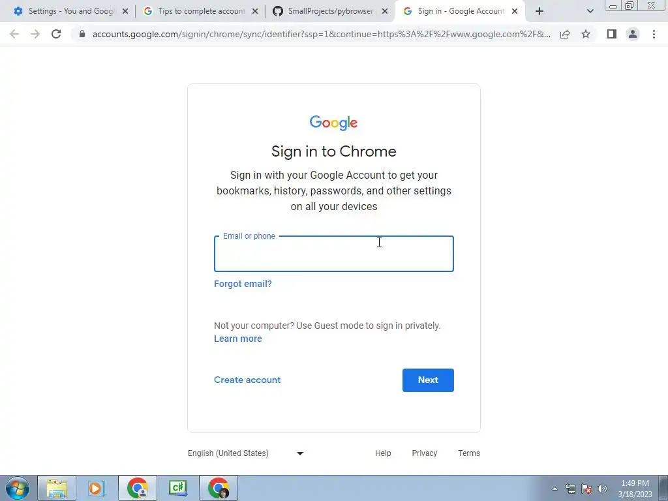Click the blue Next button
This screenshot has width=668, height=501.
click(428, 380)
